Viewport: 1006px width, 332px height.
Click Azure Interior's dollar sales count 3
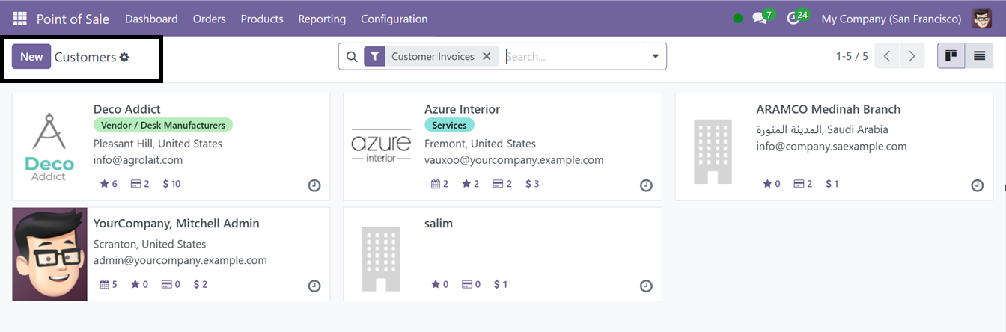coord(532,183)
